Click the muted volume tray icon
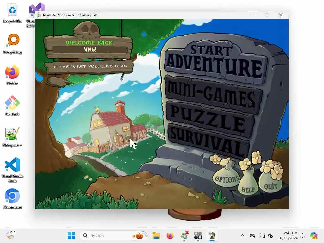 point(271,235)
